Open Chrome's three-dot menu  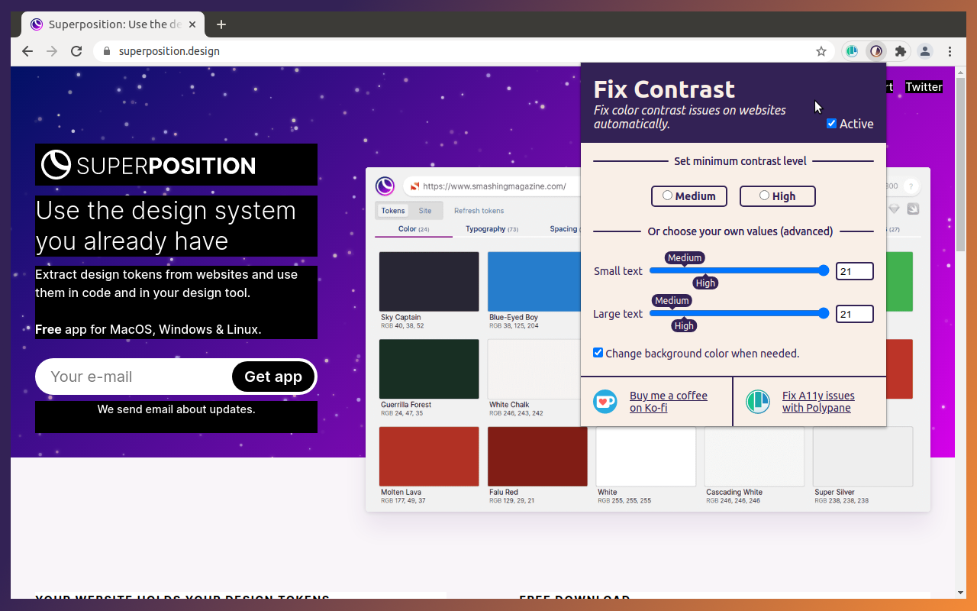coord(950,51)
